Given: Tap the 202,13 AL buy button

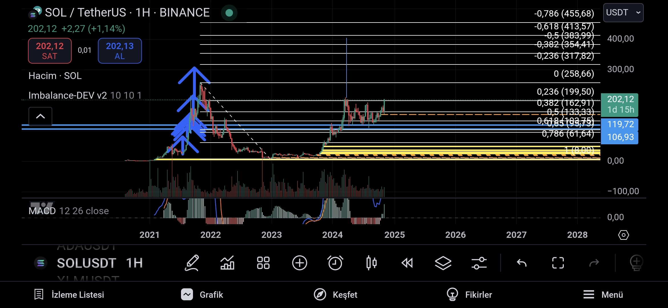Looking at the screenshot, I should (x=120, y=51).
